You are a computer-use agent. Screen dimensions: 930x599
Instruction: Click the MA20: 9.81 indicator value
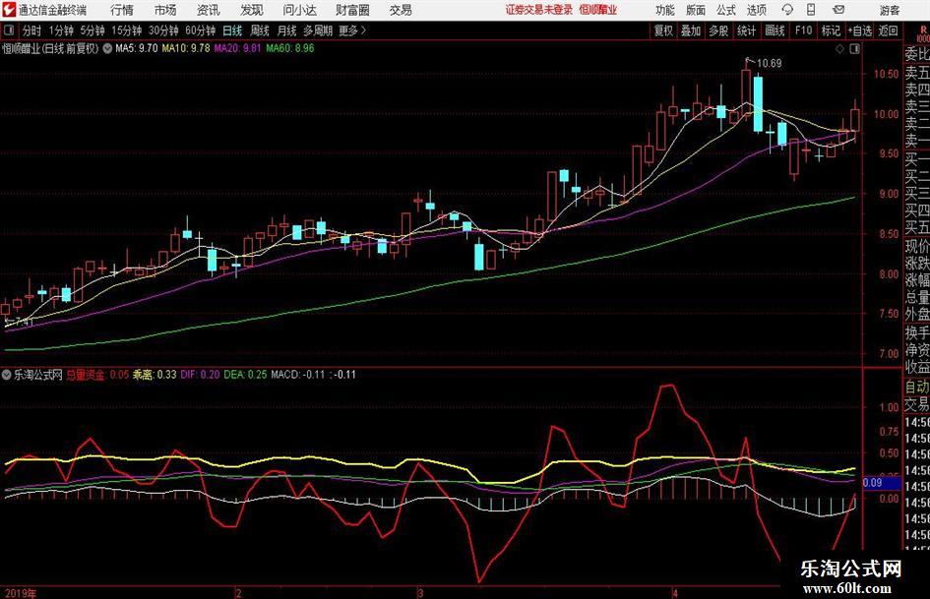(x=237, y=48)
